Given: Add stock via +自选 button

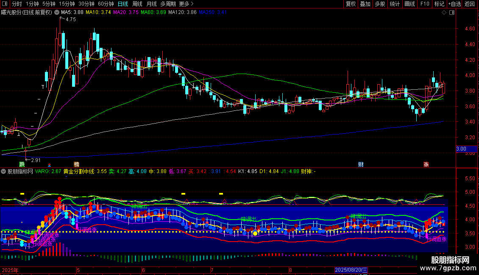Looking at the screenshot, I should [454, 4].
